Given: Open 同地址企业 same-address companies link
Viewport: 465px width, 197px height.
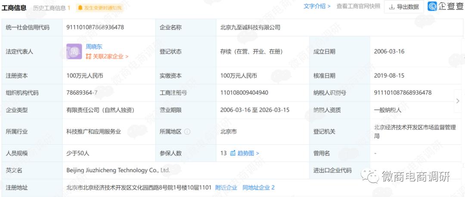Looking at the screenshot, I should click(258, 187).
